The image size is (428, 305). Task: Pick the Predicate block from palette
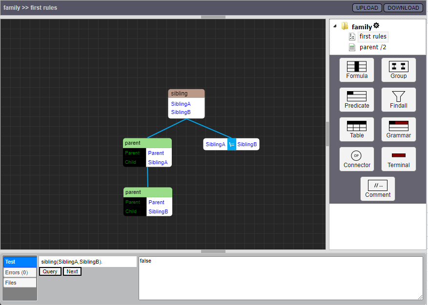point(356,99)
